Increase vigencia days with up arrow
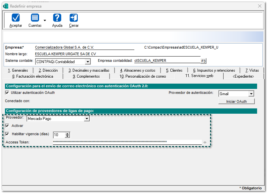 click(67, 134)
